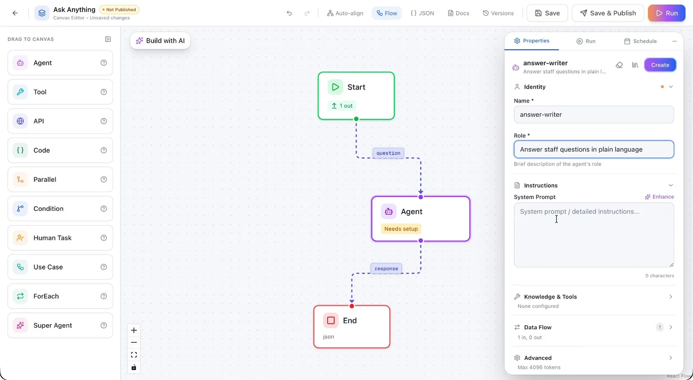Click the eraser icon beside answer-writer

(619, 65)
